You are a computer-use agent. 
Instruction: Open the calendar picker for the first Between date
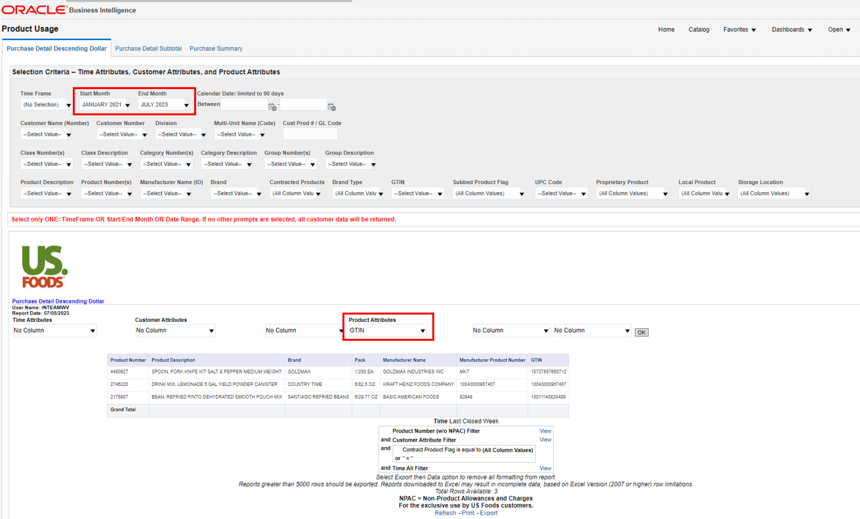click(272, 106)
